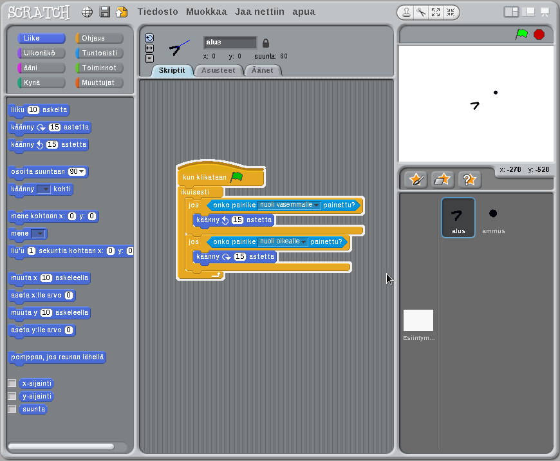
Task: Open the nuoli vasemmalle key dropdown
Action: point(317,205)
